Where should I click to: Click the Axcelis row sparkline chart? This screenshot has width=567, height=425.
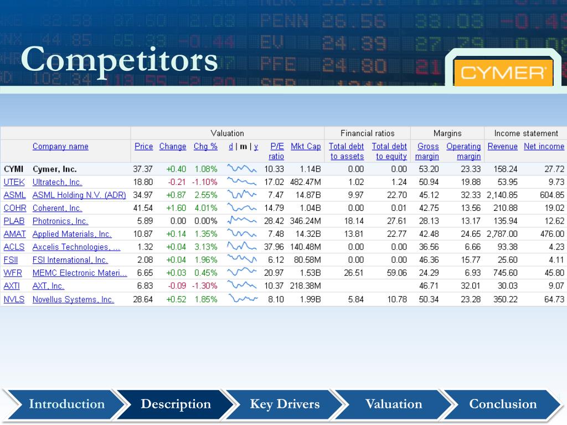[242, 246]
